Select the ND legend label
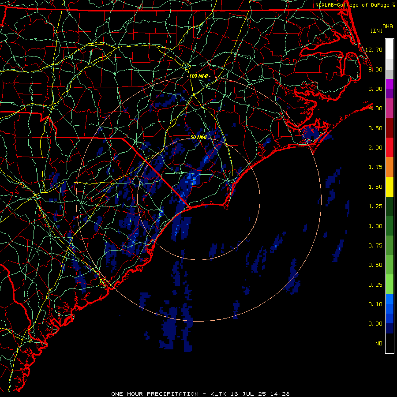This screenshot has height=397, width=397. click(379, 344)
